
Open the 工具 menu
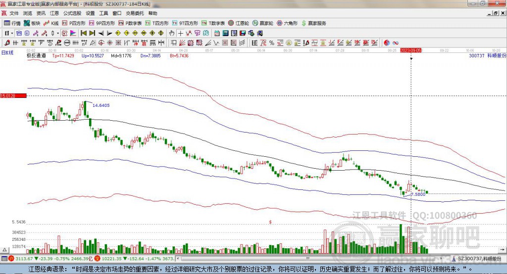point(103,13)
